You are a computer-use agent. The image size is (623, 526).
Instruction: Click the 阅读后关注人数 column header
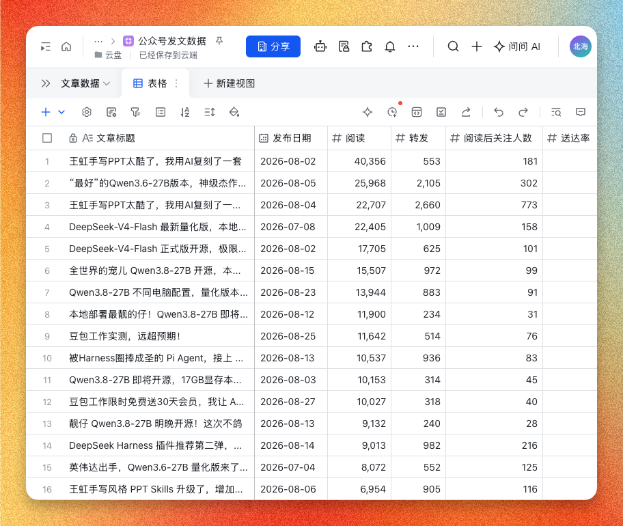click(x=494, y=138)
